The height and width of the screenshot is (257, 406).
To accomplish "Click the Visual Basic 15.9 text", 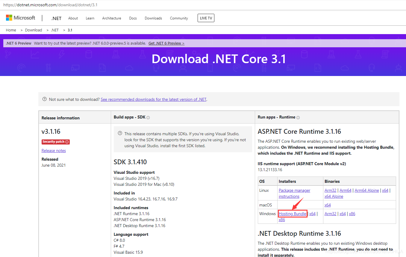I will [128, 252].
